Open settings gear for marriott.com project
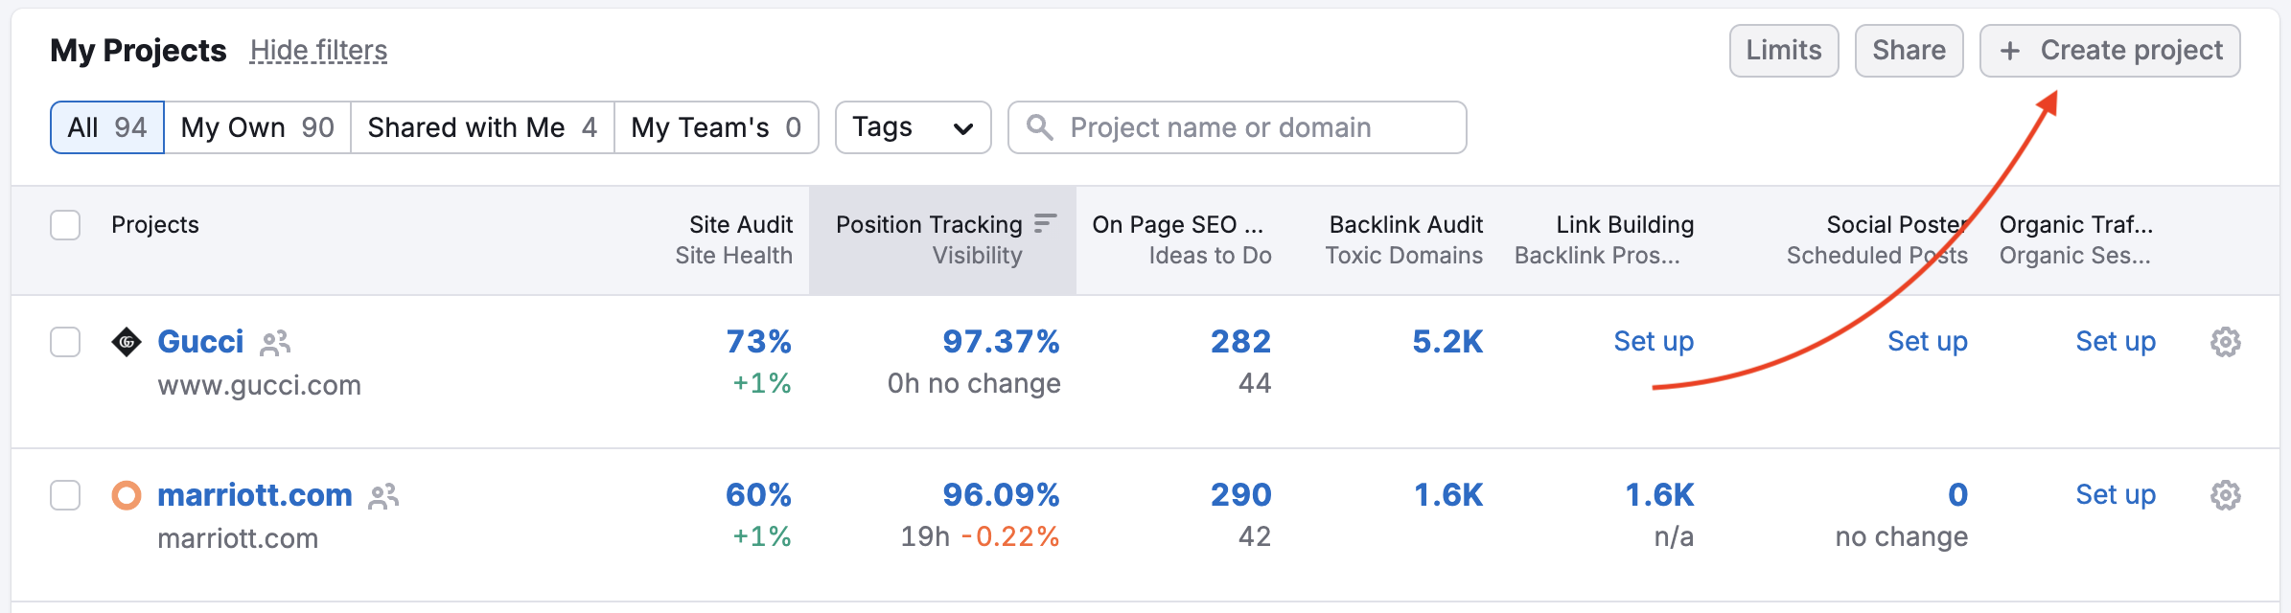 pos(2225,495)
